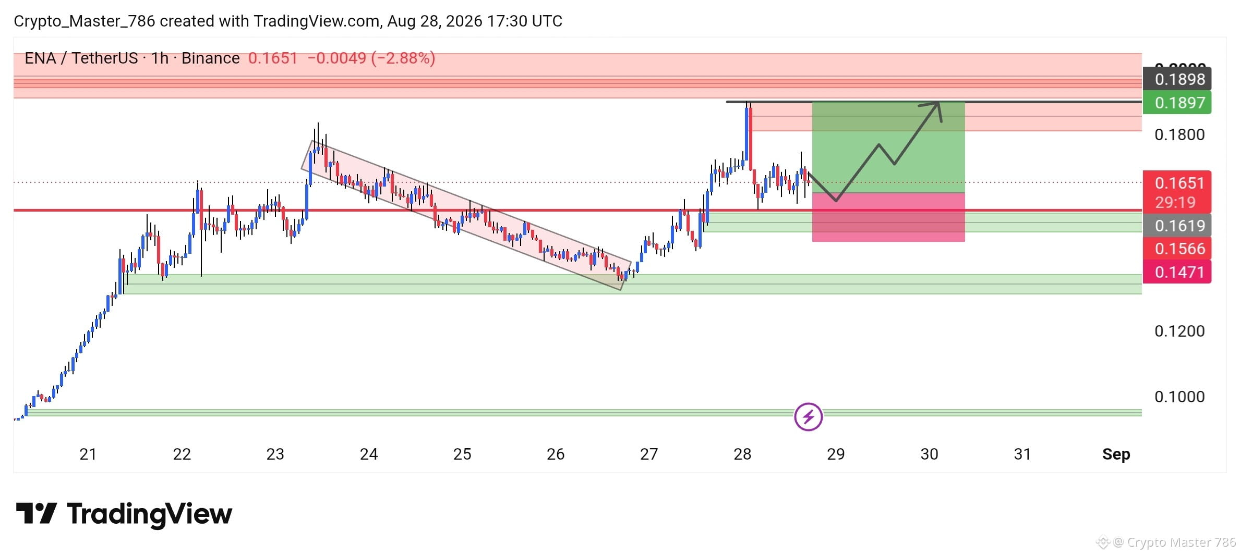Viewport: 1240px width, 555px height.
Task: Click the date label 25 on the time axis
Action: click(462, 454)
